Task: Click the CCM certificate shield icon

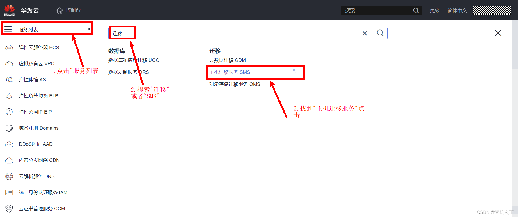Action: [9, 209]
